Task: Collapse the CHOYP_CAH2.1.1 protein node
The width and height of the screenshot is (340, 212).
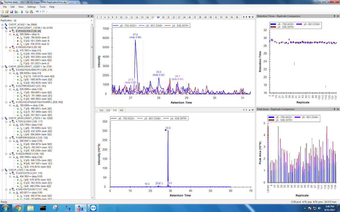Action: [2, 170]
